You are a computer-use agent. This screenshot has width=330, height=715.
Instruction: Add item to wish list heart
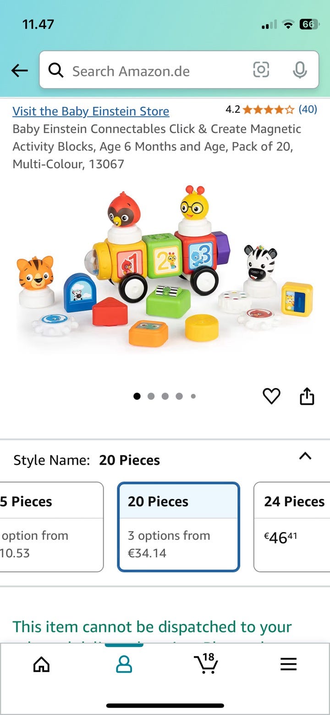(x=271, y=396)
